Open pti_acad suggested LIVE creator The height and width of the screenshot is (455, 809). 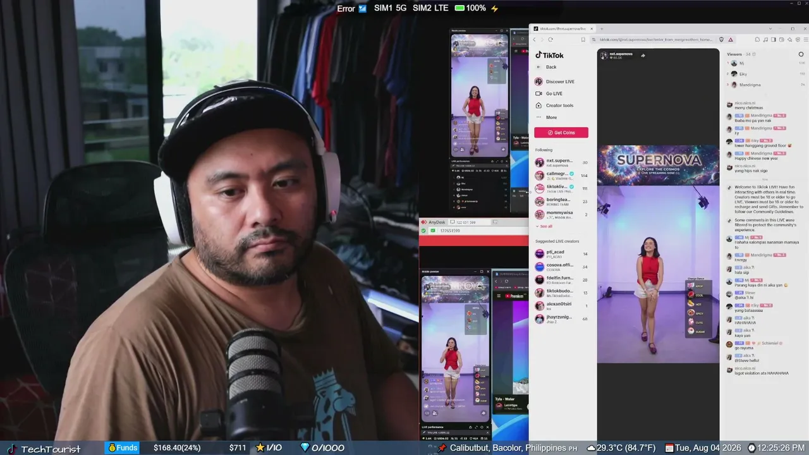pyautogui.click(x=561, y=253)
